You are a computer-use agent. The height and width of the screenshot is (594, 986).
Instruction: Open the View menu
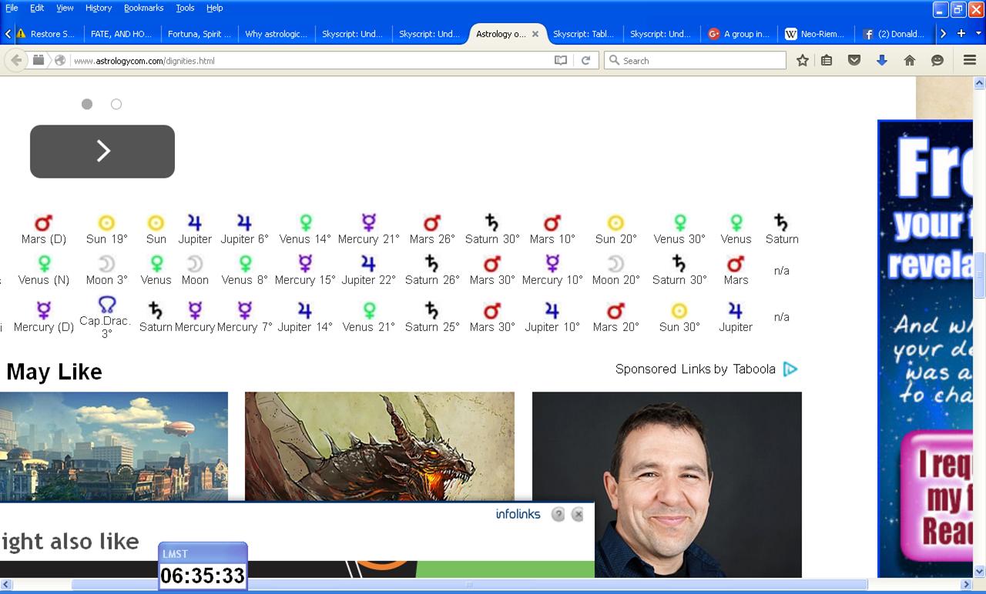pyautogui.click(x=65, y=8)
